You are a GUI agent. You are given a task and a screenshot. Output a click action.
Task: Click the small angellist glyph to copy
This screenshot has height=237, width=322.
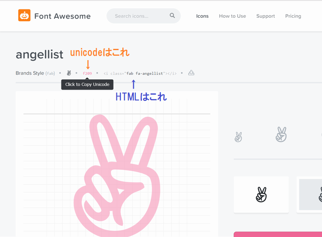[69, 73]
